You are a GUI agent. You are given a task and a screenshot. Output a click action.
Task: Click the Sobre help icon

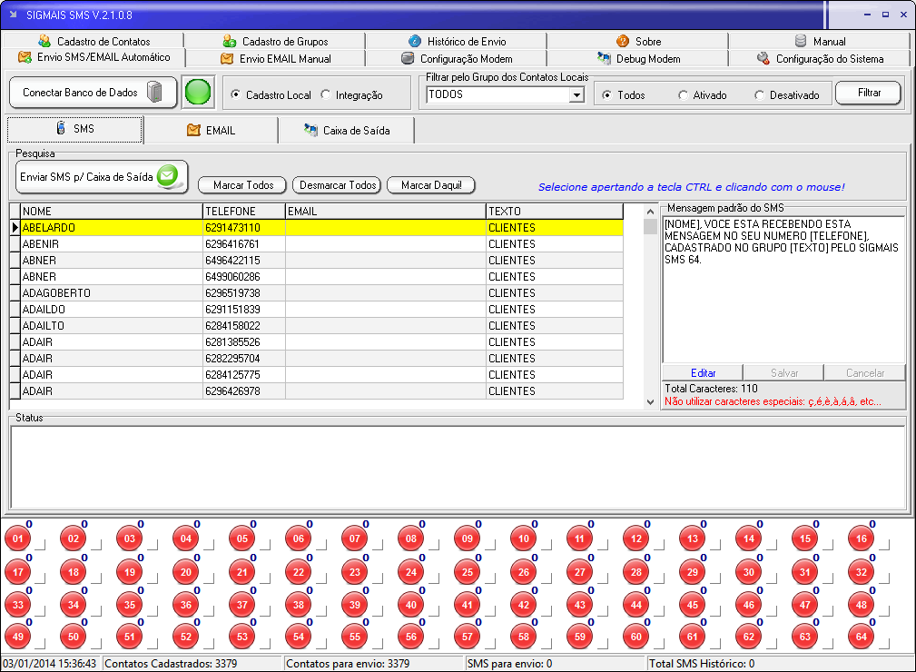(623, 41)
